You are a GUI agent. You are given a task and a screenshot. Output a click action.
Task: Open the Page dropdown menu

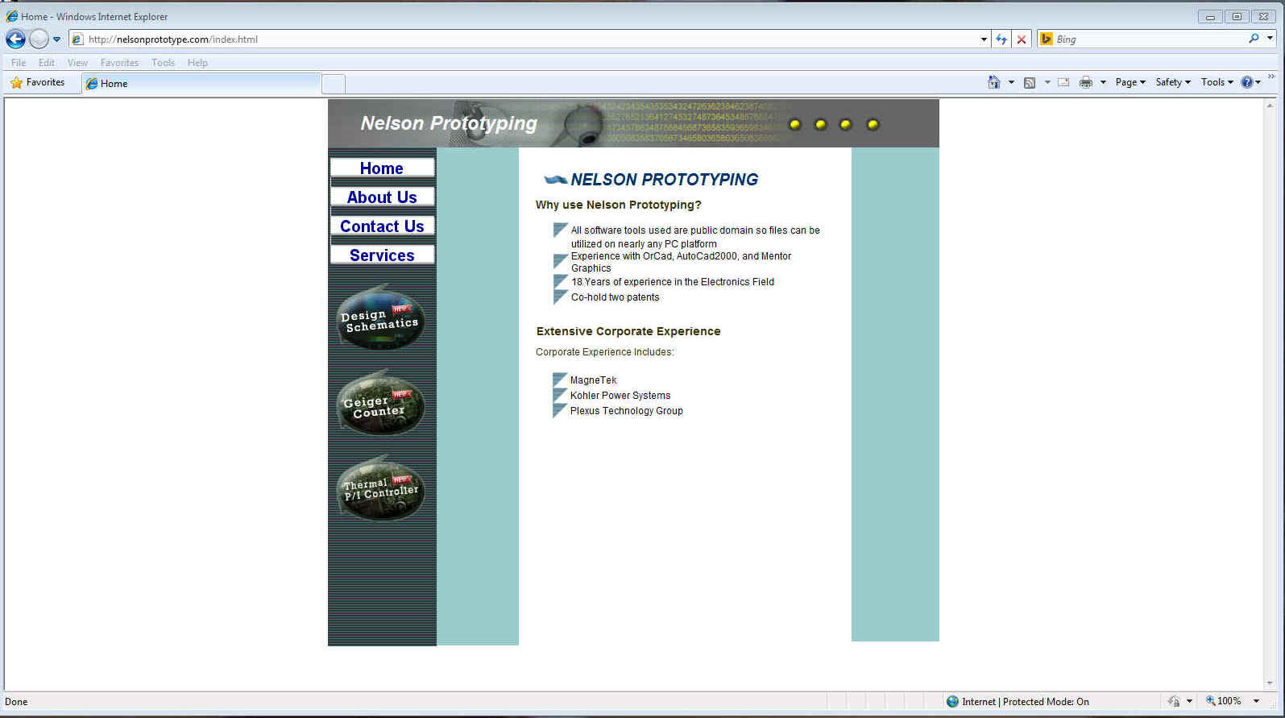click(1130, 82)
